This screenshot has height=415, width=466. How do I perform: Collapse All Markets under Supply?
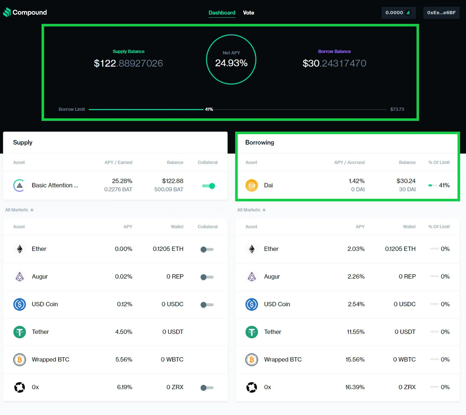pyautogui.click(x=19, y=210)
